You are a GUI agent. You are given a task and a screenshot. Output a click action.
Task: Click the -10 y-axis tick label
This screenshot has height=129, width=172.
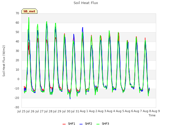pyautogui.click(x=17, y=88)
